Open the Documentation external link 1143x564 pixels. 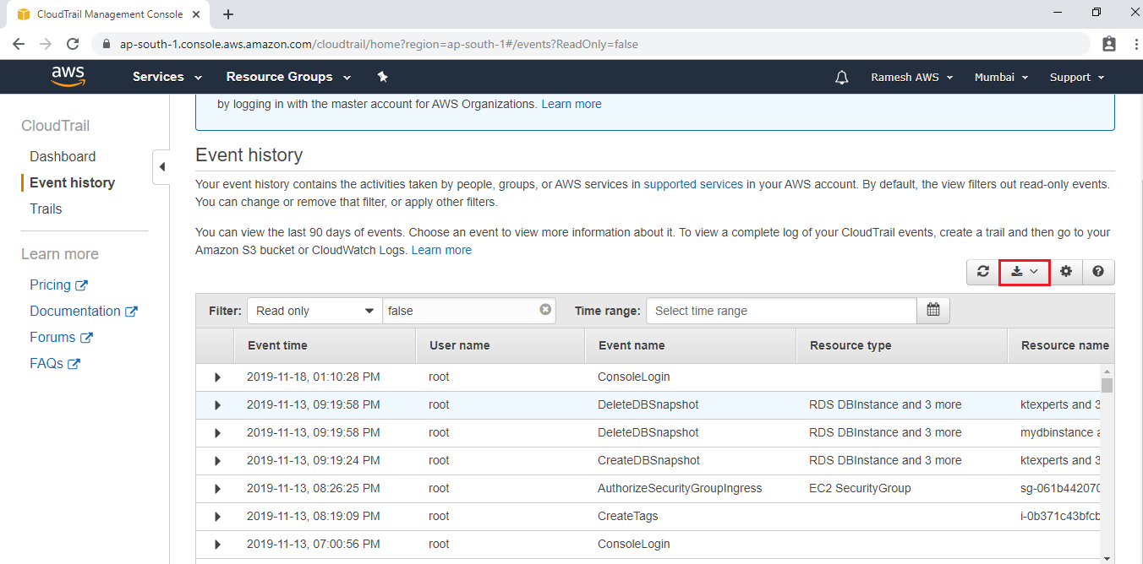click(x=84, y=311)
